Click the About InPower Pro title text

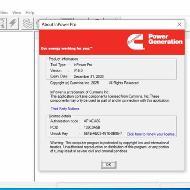[59, 24]
